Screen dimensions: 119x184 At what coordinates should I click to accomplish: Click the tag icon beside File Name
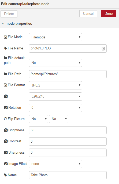click(x=5, y=48)
